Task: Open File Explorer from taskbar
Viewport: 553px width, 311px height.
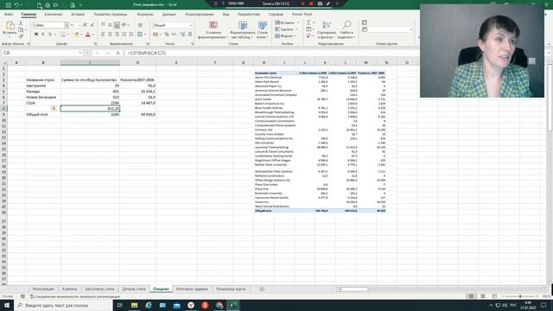Action: point(135,305)
